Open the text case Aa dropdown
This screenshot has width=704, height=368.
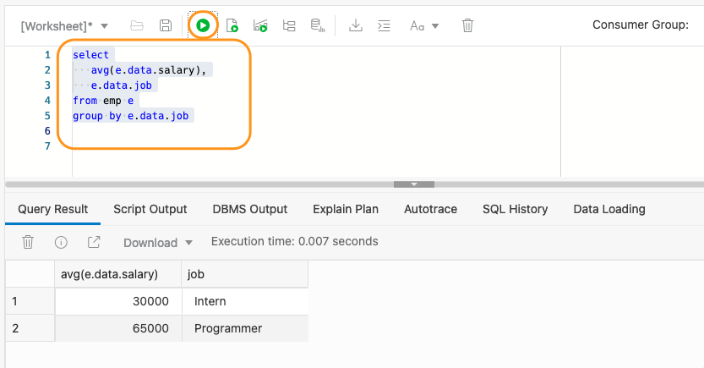pos(424,26)
